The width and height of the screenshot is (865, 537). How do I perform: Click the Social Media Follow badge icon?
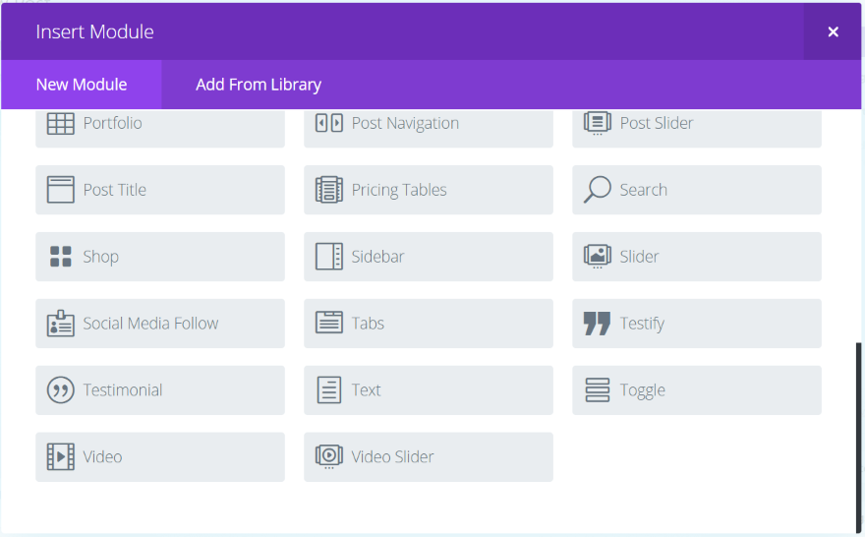tap(61, 324)
